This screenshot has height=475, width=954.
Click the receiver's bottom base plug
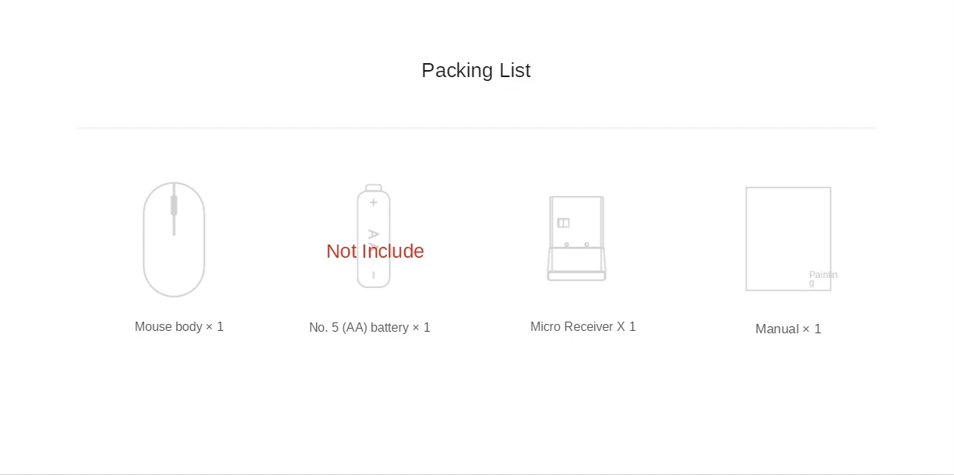(x=576, y=276)
